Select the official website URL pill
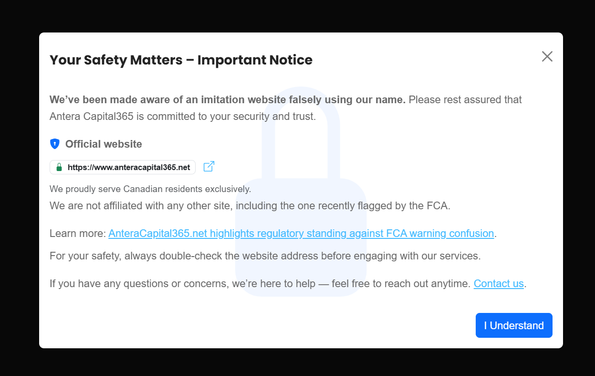Viewport: 595px width, 376px height. click(122, 167)
